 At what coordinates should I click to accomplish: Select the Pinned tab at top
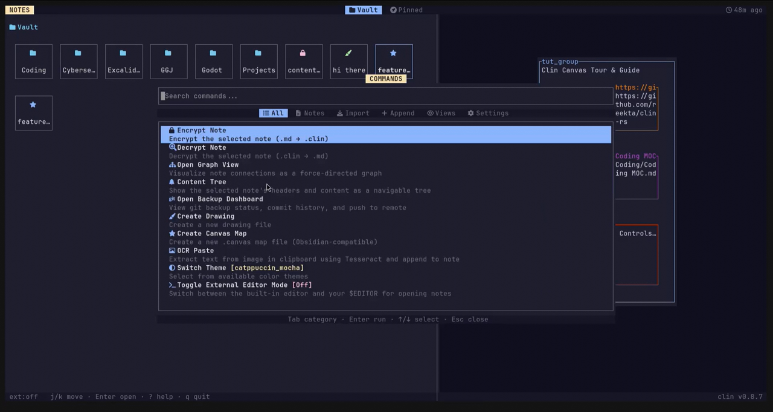(x=406, y=10)
